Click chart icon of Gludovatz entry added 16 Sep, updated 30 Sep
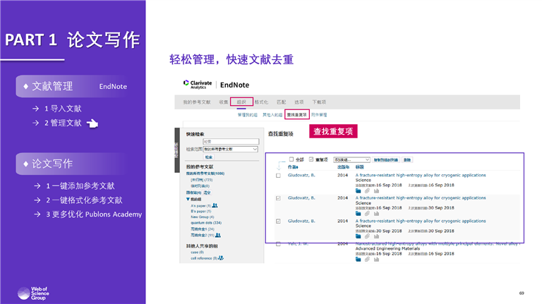The width and height of the screenshot is (542, 304). coord(376,214)
